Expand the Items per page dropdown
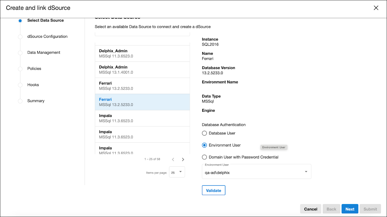 click(x=177, y=172)
